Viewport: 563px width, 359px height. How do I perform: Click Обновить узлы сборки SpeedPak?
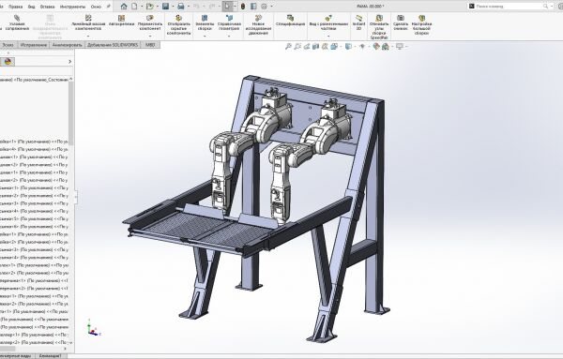point(379,26)
